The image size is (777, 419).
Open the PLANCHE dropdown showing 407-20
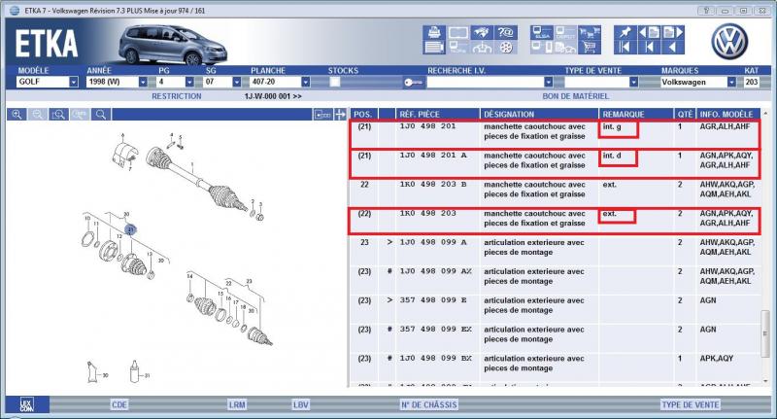click(x=305, y=82)
